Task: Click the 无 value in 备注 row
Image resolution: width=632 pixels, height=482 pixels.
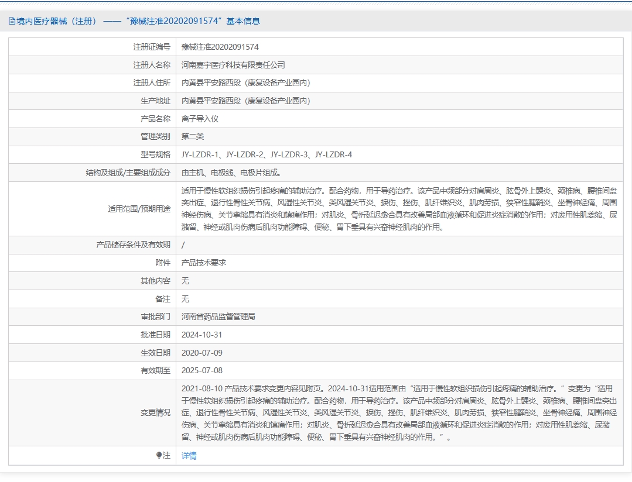Action: coord(185,299)
